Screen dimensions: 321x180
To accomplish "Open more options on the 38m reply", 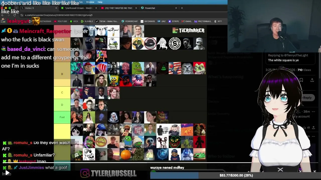I will click(x=313, y=111).
